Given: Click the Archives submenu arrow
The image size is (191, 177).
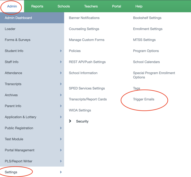Looking at the screenshot, I should click(x=61, y=95).
